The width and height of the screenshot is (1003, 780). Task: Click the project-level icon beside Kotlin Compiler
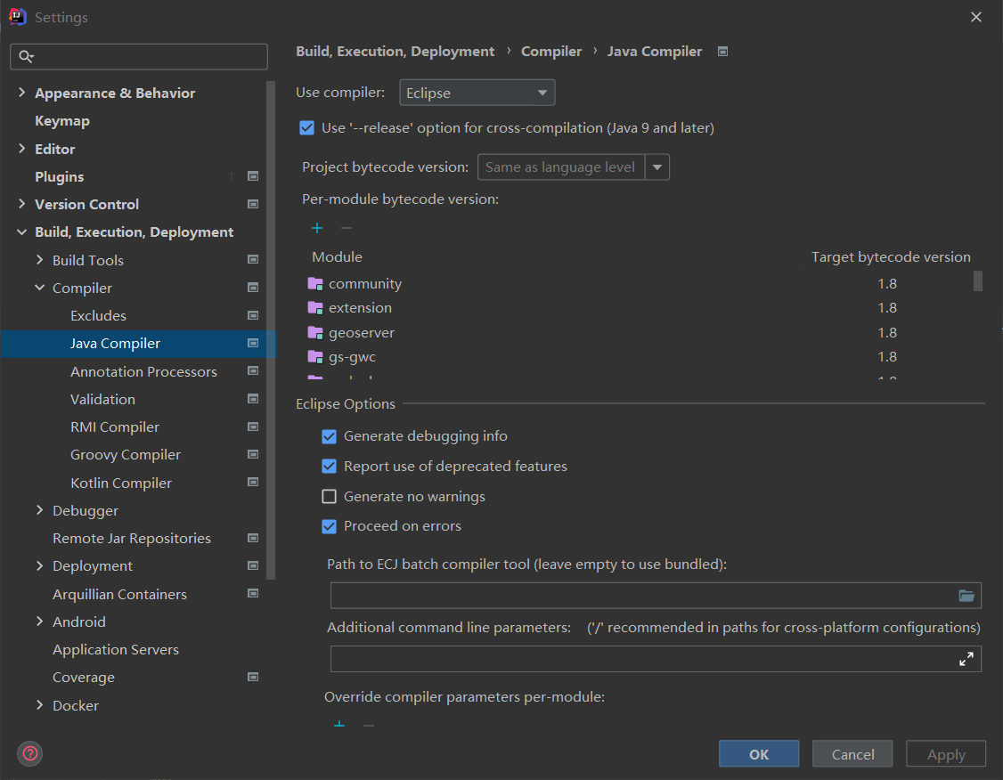coord(253,482)
